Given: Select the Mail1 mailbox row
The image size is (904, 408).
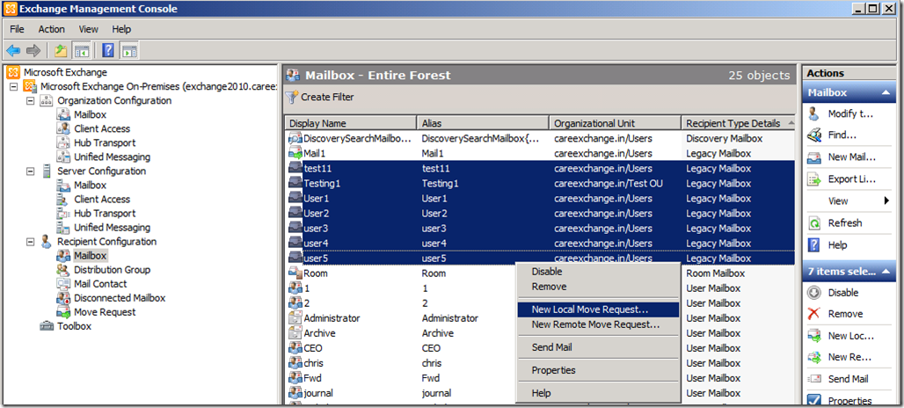Looking at the screenshot, I should pos(540,153).
